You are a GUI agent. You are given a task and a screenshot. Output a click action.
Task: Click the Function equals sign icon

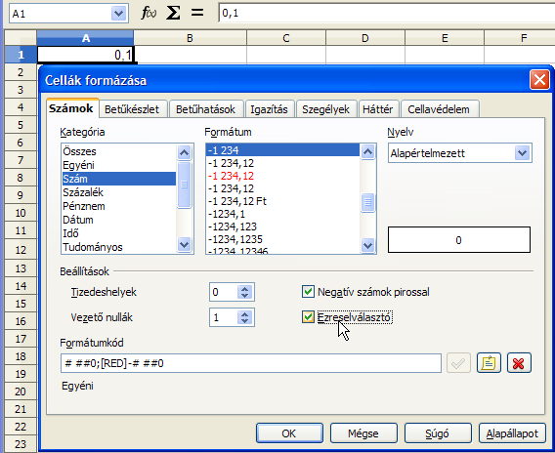[x=197, y=13]
